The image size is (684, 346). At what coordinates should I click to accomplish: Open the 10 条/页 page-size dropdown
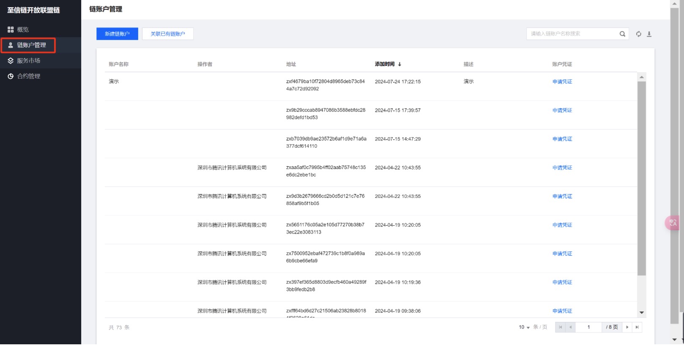coord(524,327)
